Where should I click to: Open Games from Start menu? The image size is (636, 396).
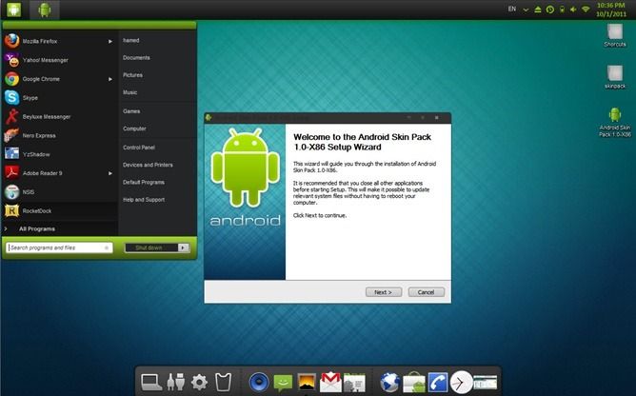[x=131, y=111]
